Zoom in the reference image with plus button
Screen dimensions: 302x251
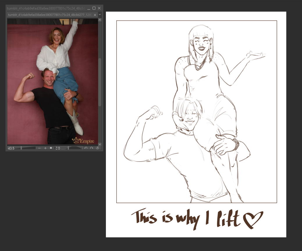tap(45, 148)
